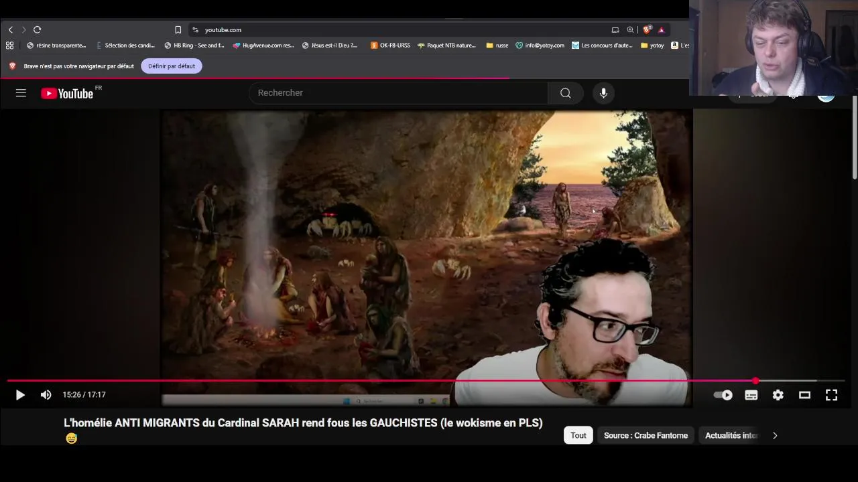Open site information icon in address bar
The height and width of the screenshot is (482, 858).
pyautogui.click(x=195, y=29)
